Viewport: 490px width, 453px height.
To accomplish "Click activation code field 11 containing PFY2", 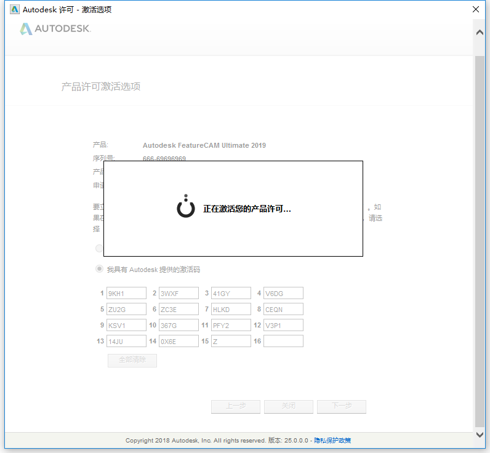I will tap(231, 325).
